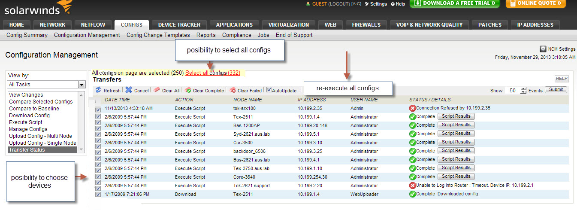Viewport: 577px width, 210px height.
Task: Click the NCM Settings gear icon
Action: pyautogui.click(x=543, y=49)
